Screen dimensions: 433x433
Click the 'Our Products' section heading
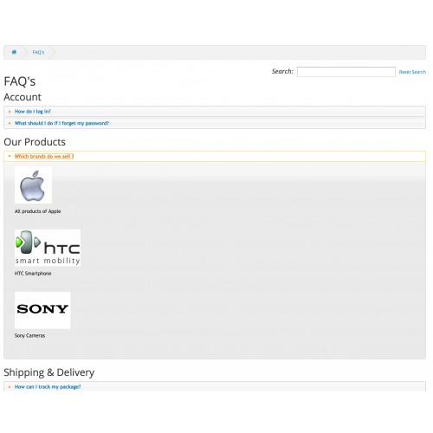35,142
